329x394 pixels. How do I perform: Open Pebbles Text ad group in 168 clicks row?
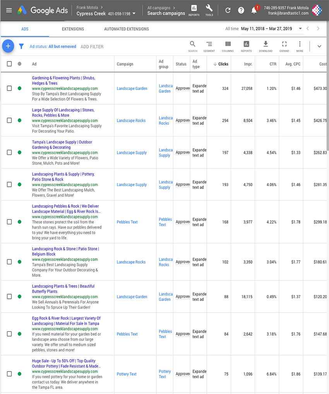pyautogui.click(x=165, y=222)
